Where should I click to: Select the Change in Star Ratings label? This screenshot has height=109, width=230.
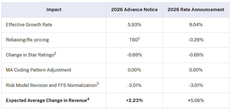[30, 55]
